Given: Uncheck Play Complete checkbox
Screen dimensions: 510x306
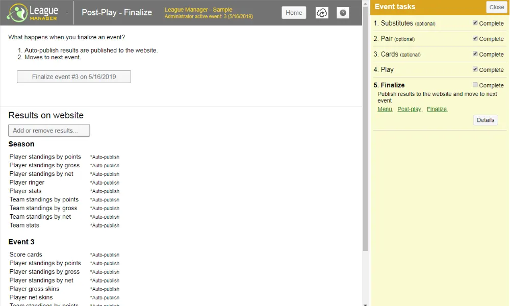Looking at the screenshot, I should point(475,69).
